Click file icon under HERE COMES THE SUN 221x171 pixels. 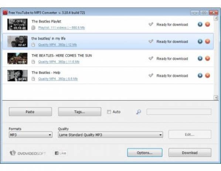click(x=33, y=62)
